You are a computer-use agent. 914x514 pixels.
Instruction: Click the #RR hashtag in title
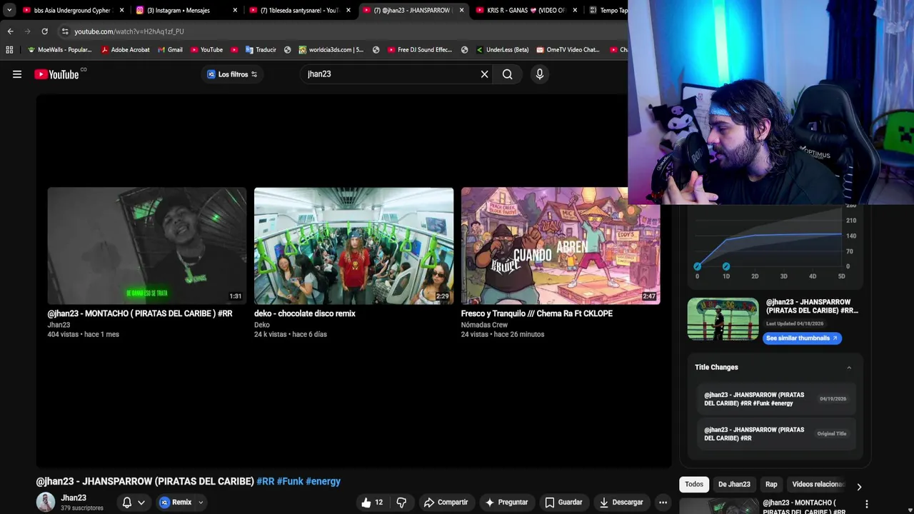pos(266,481)
